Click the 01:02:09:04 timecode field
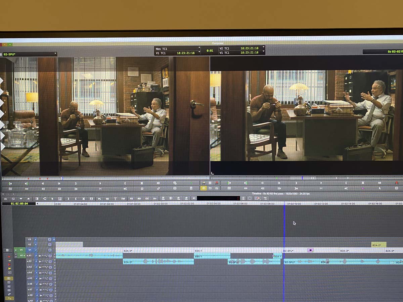 click(x=18, y=203)
